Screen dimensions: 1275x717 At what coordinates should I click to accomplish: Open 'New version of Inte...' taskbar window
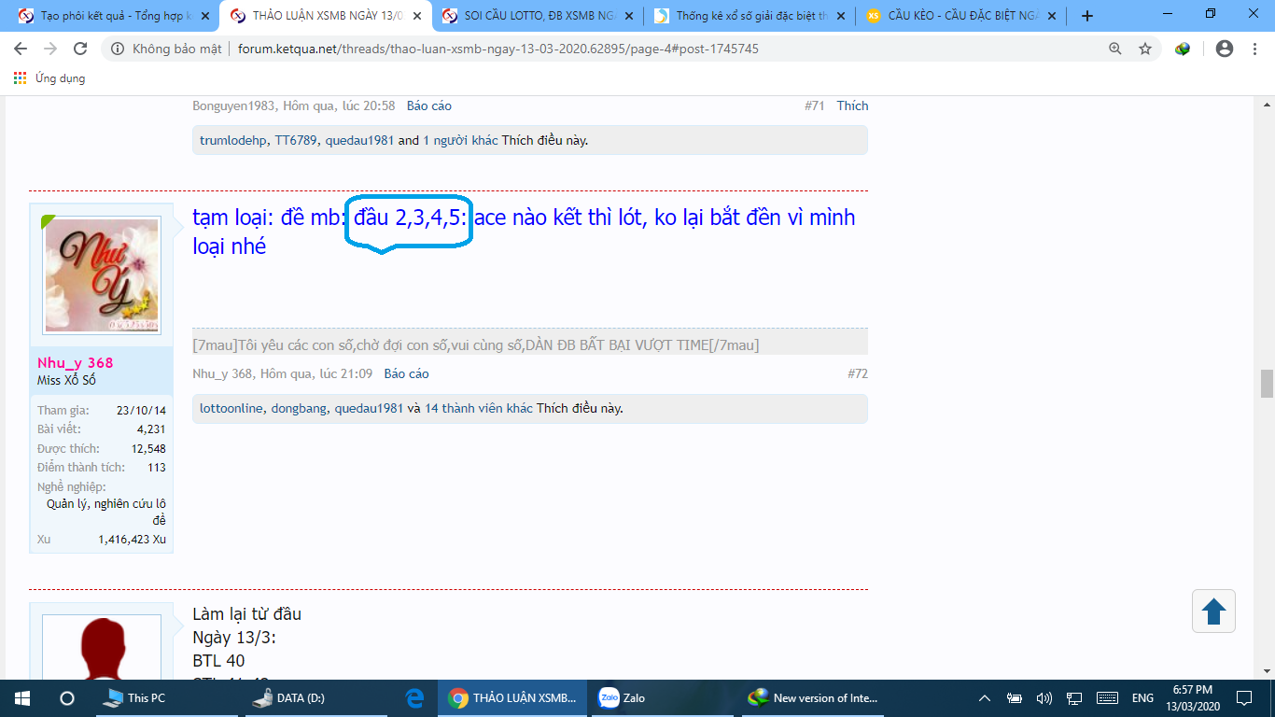(x=812, y=697)
